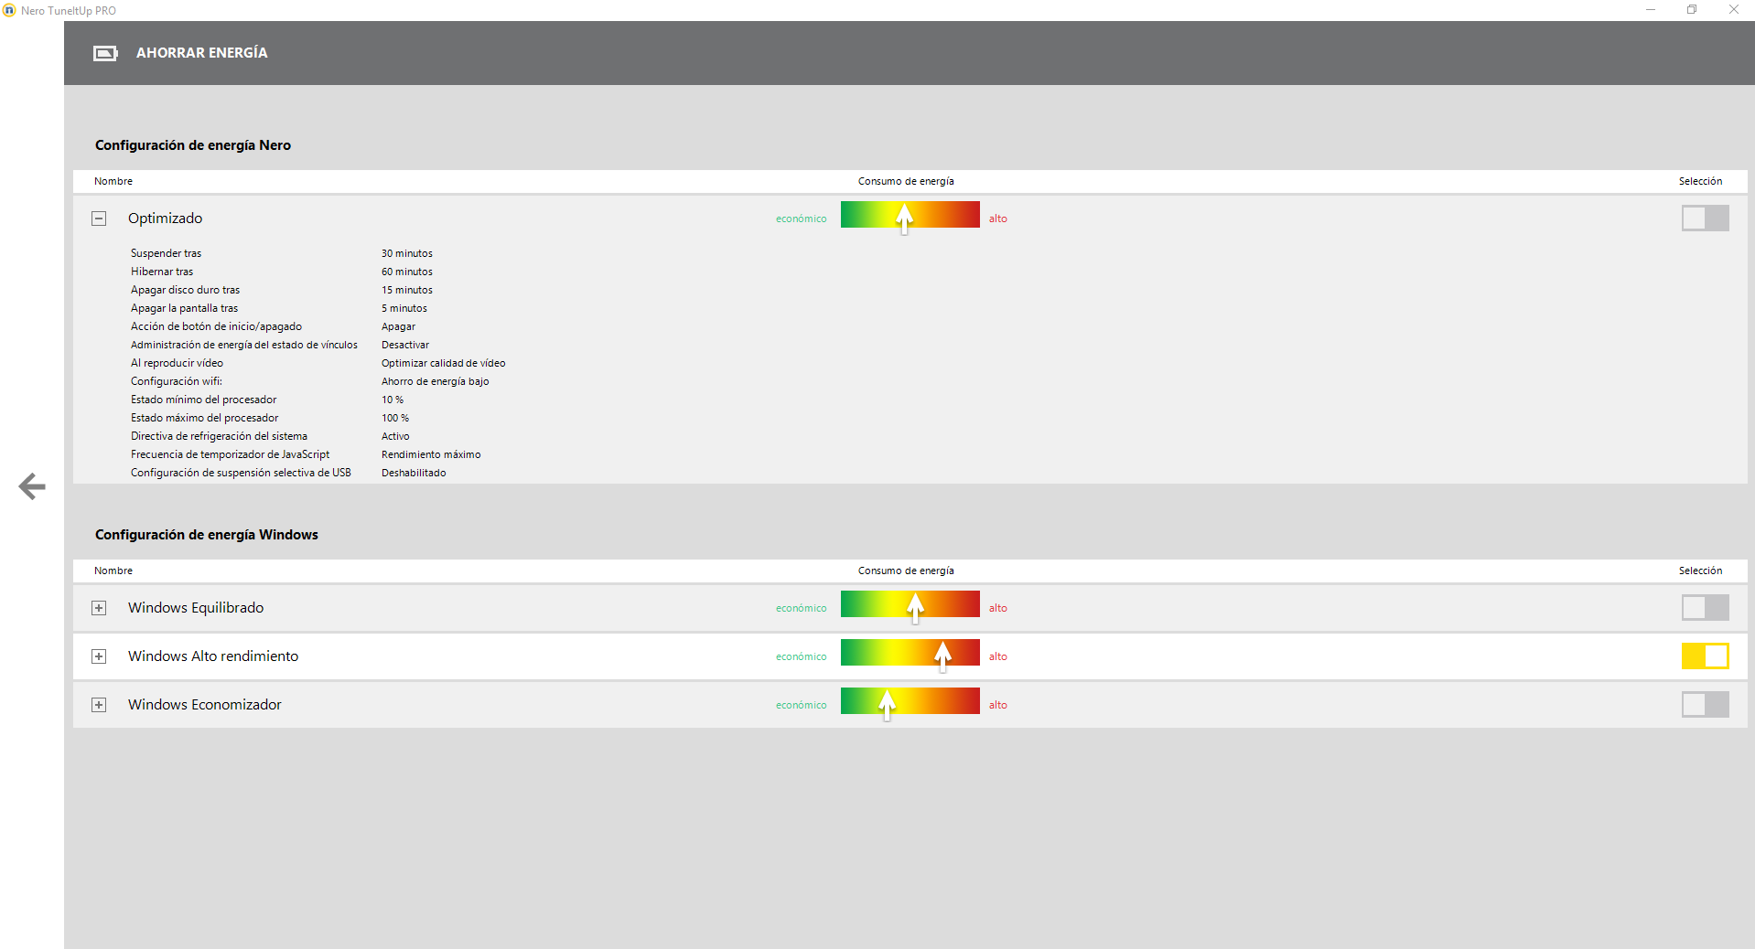Close the Nero TuneItUp PRO window
Image resolution: width=1755 pixels, height=949 pixels.
pyautogui.click(x=1733, y=10)
